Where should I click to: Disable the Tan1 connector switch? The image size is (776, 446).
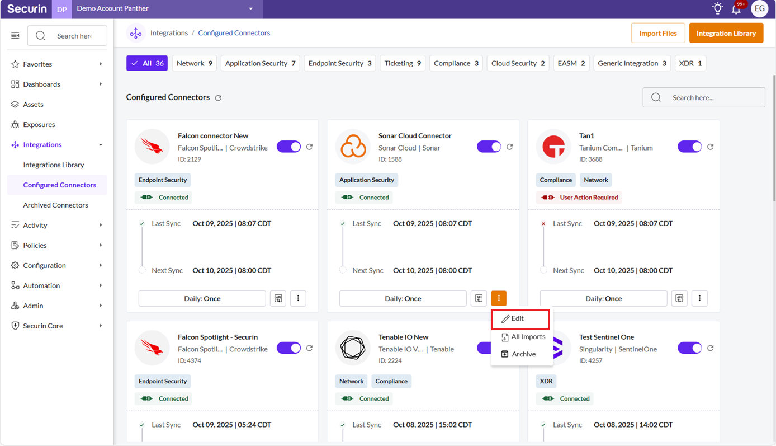690,147
